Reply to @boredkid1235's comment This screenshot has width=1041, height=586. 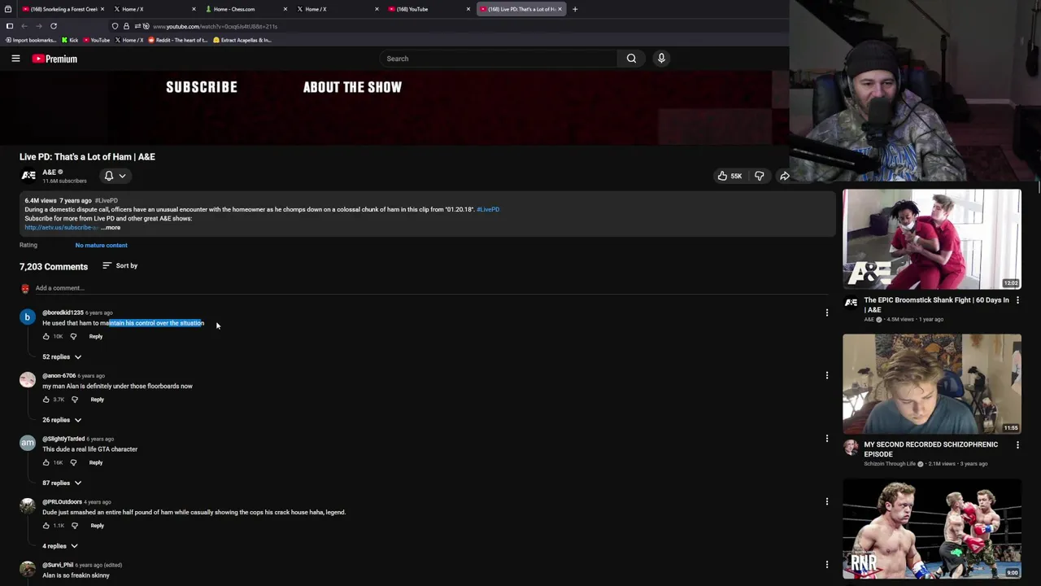(x=96, y=336)
